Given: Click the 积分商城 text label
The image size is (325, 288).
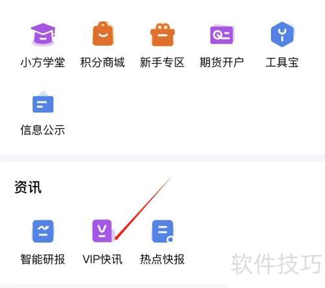Looking at the screenshot, I should pos(103,62).
